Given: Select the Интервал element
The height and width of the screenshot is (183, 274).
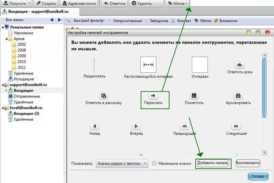Looking at the screenshot, I should click(x=200, y=68).
